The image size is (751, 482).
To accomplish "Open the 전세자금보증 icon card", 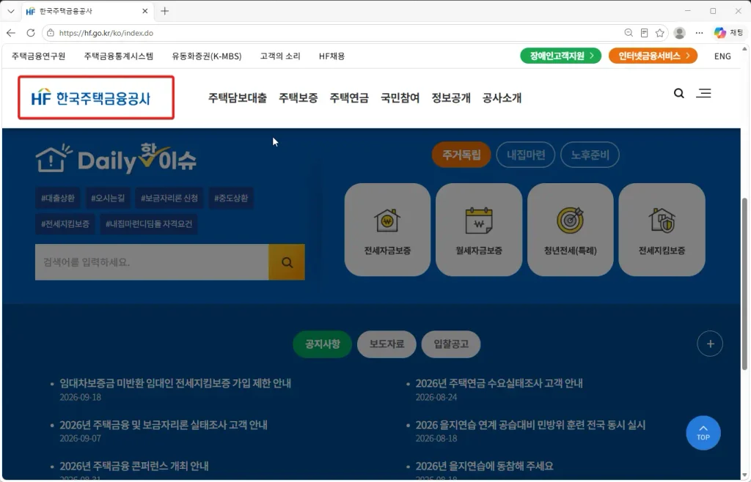I will [x=387, y=229].
